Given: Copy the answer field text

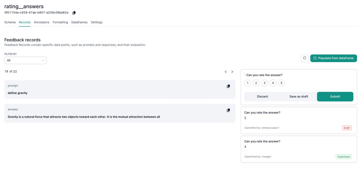Looking at the screenshot, I should coord(228,110).
